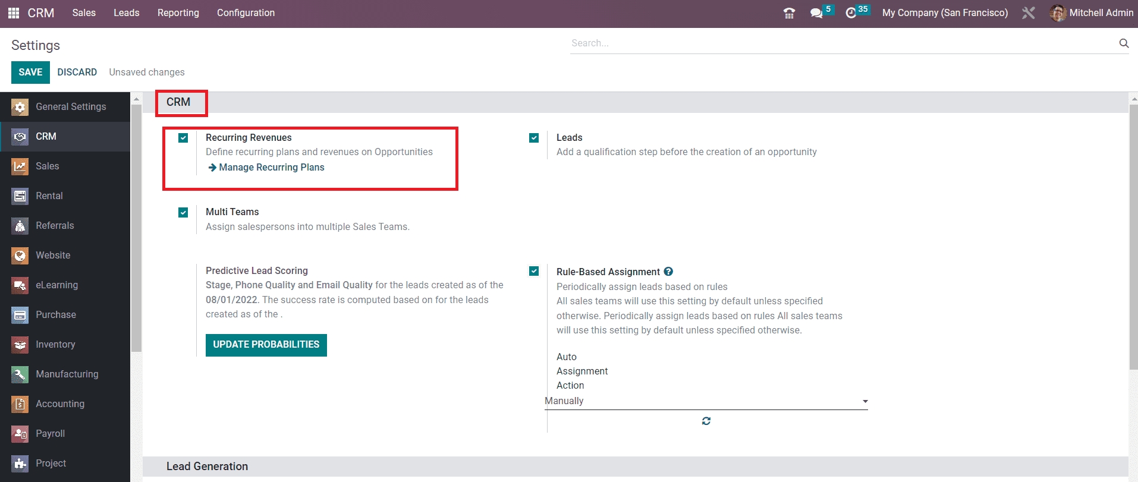Viewport: 1138px width, 482px height.
Task: Click the Save button
Action: [30, 73]
